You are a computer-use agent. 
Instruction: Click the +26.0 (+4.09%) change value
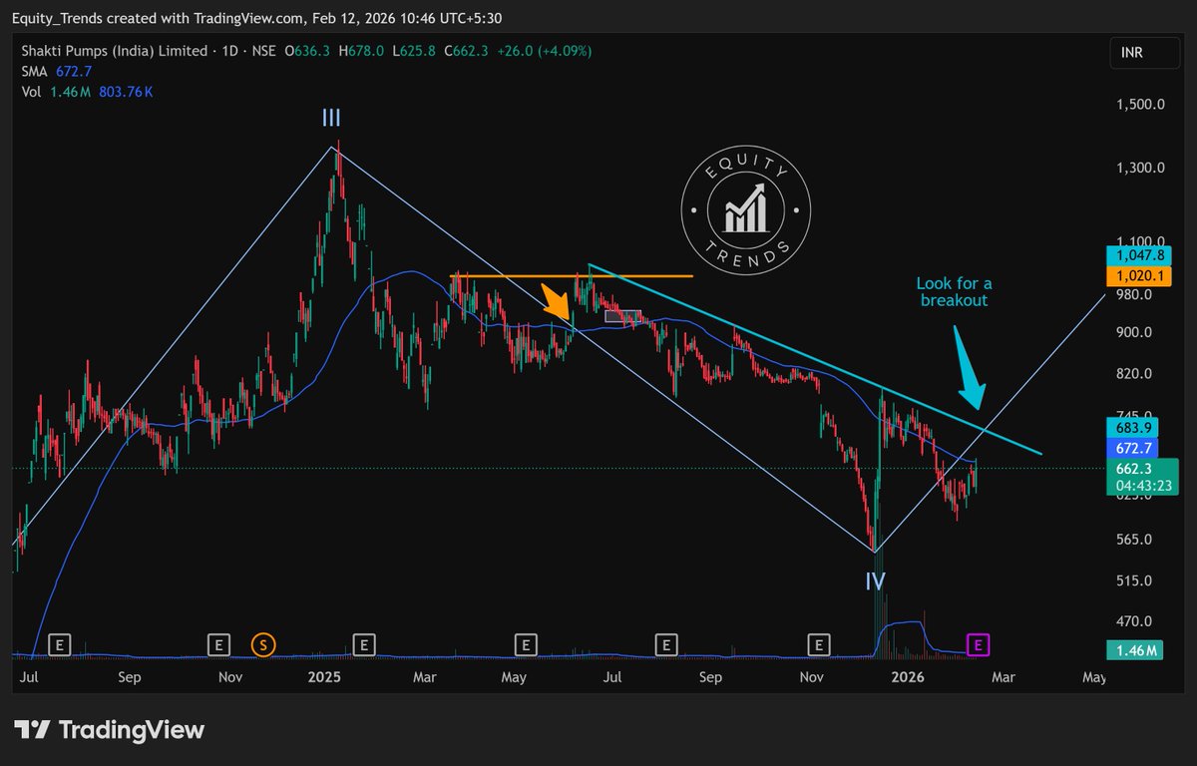[x=546, y=52]
